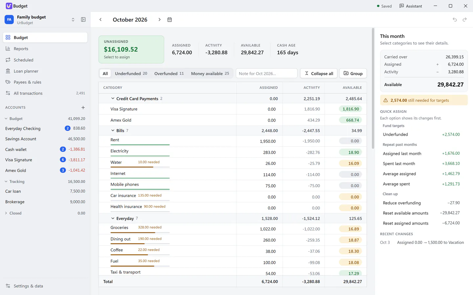
Task: Select the All filter tab
Action: tap(105, 73)
